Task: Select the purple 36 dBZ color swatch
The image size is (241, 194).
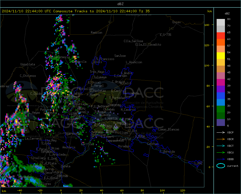Action: pos(221,89)
